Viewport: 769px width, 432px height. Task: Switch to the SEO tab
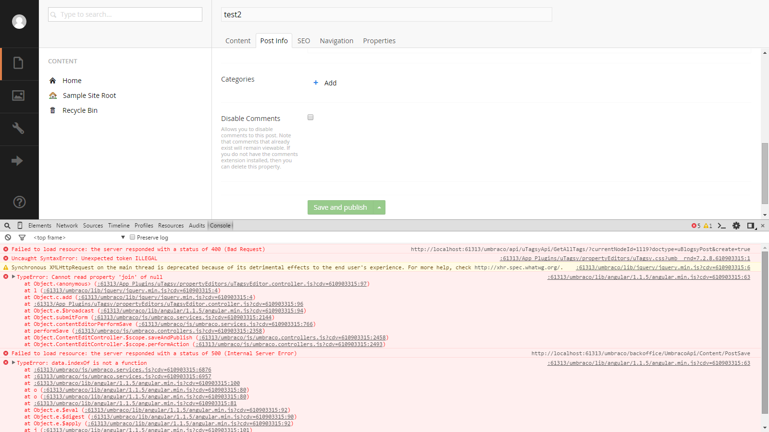click(x=304, y=41)
